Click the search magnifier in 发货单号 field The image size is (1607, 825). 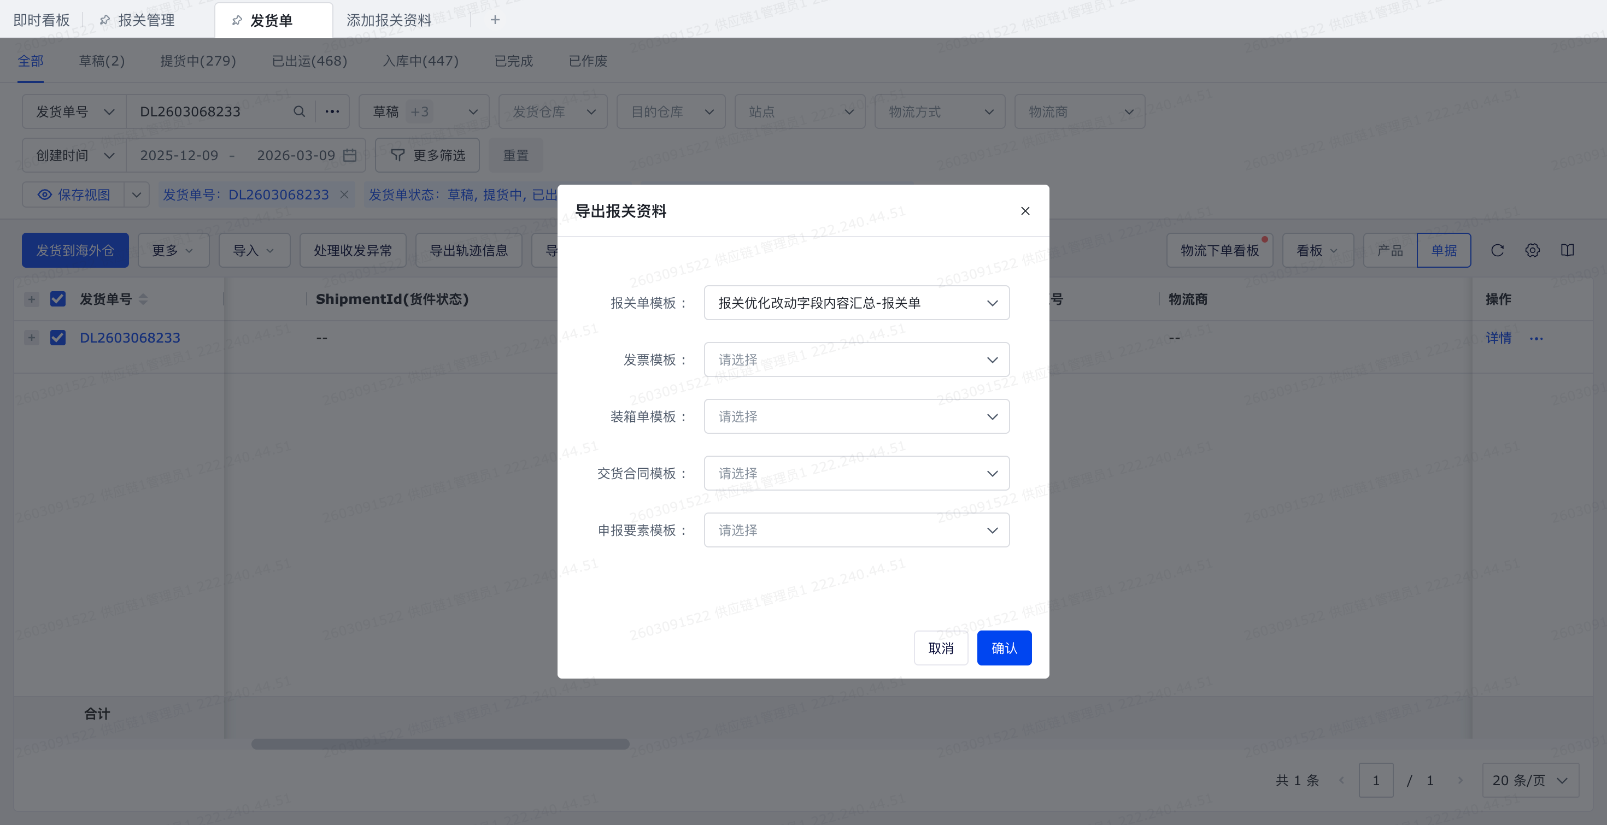(300, 111)
